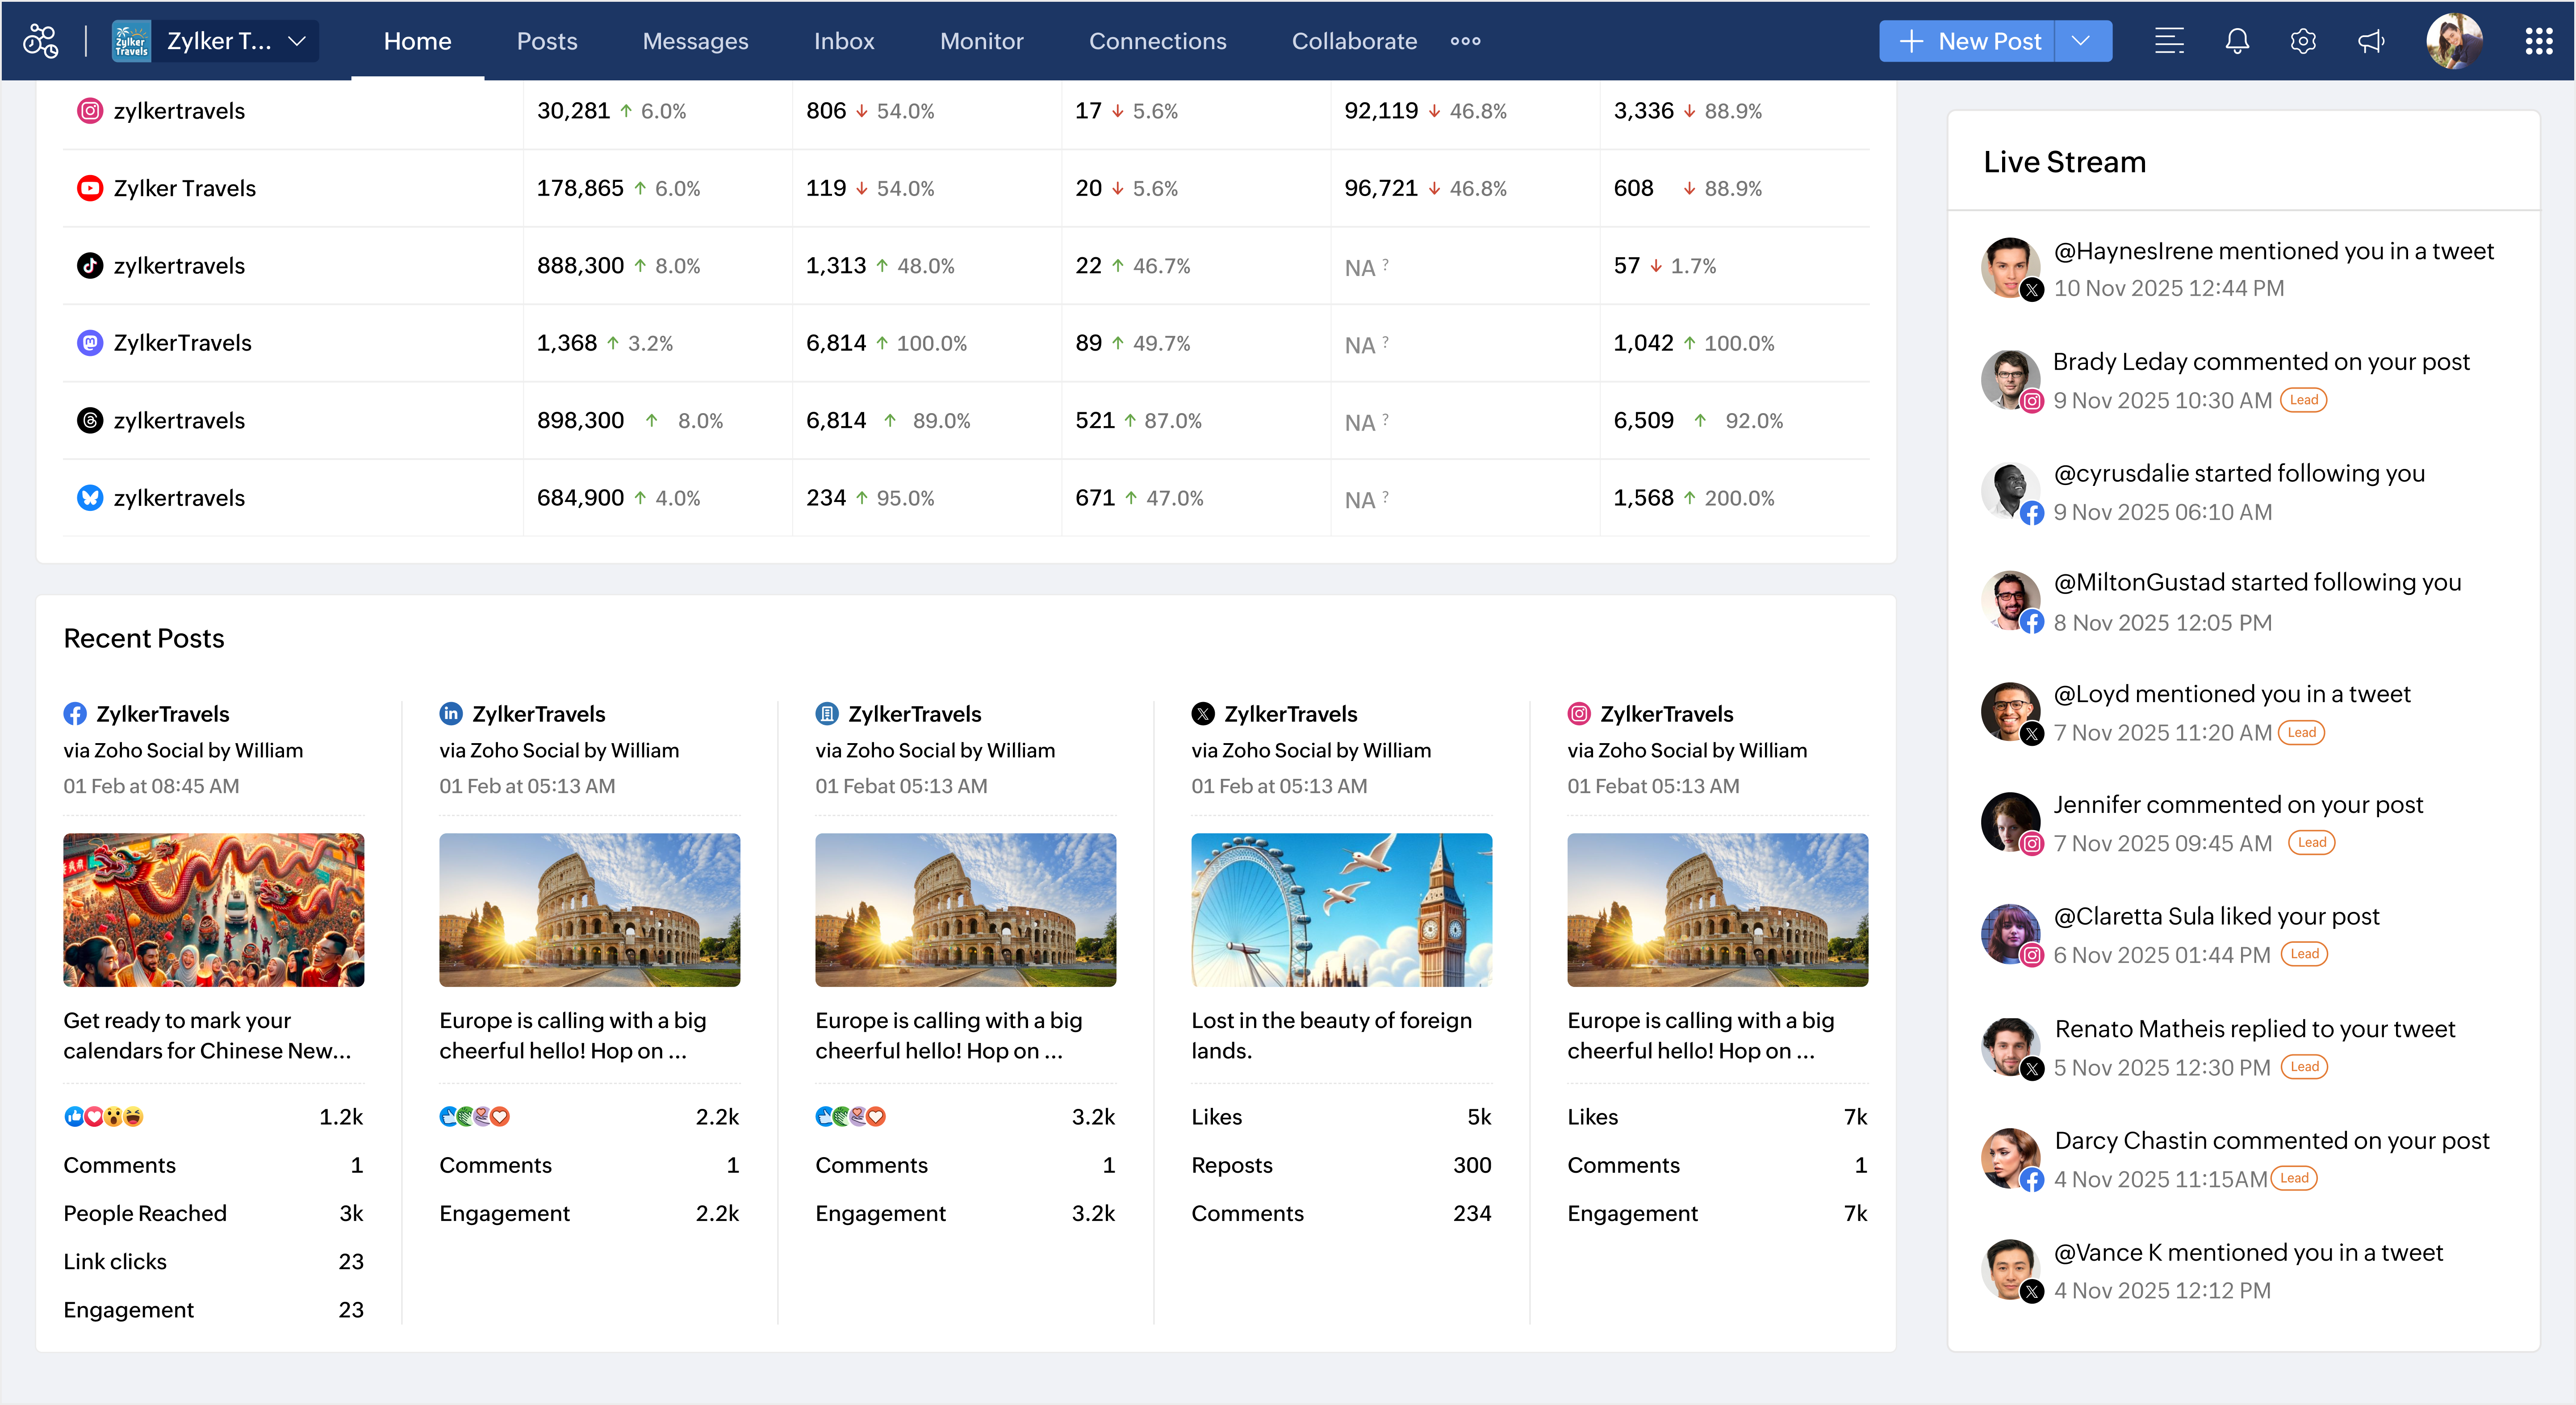Open the apps grid launcher icon

tap(2538, 41)
